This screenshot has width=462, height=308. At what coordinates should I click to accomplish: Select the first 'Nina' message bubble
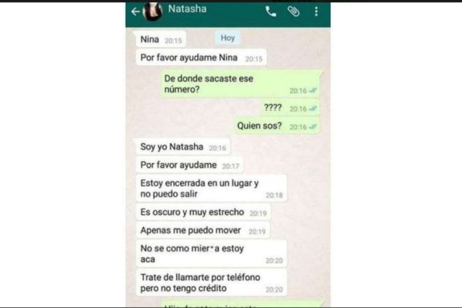(x=161, y=39)
